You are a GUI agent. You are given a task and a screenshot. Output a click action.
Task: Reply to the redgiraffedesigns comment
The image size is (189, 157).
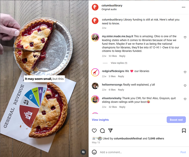coord(121,76)
